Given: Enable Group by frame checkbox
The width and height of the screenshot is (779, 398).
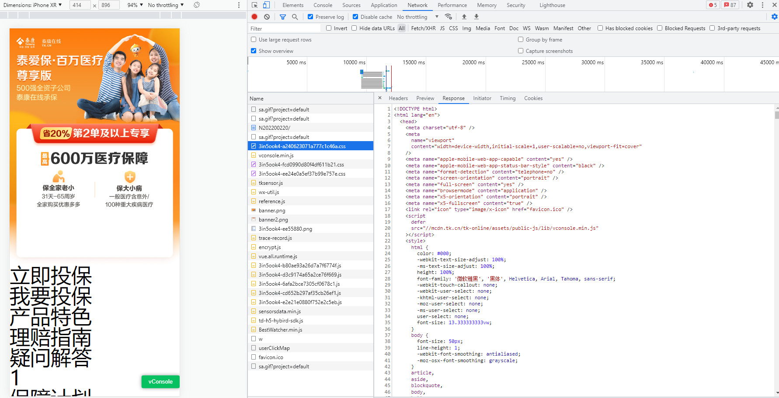Looking at the screenshot, I should tap(521, 39).
